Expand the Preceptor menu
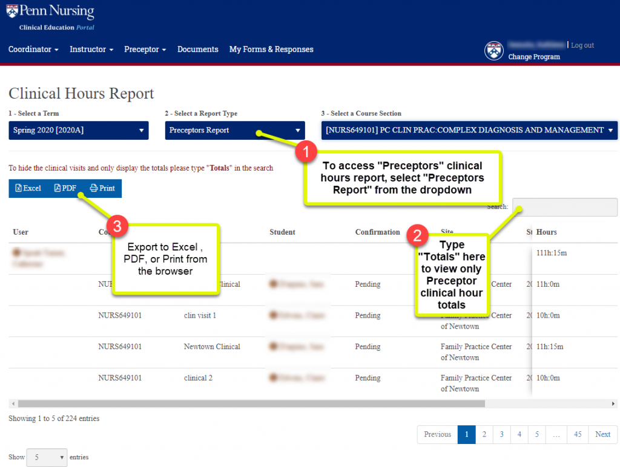This screenshot has height=467, width=620. coord(145,50)
